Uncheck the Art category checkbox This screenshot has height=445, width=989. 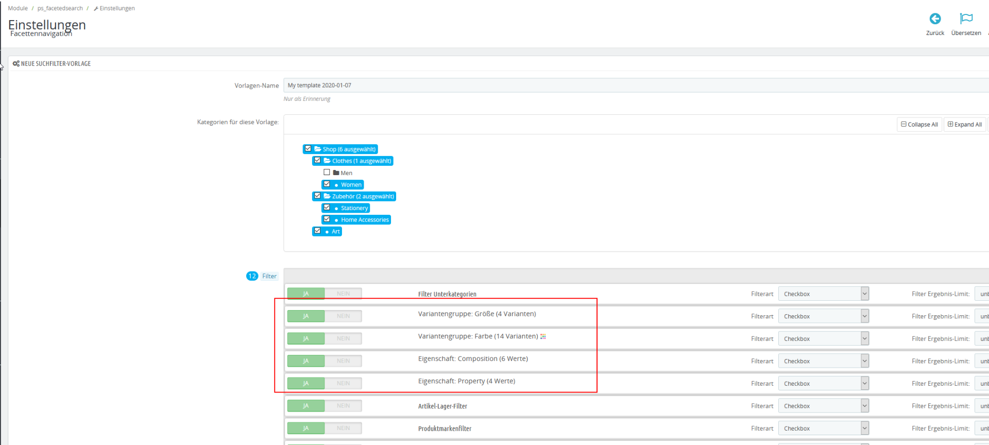click(317, 231)
